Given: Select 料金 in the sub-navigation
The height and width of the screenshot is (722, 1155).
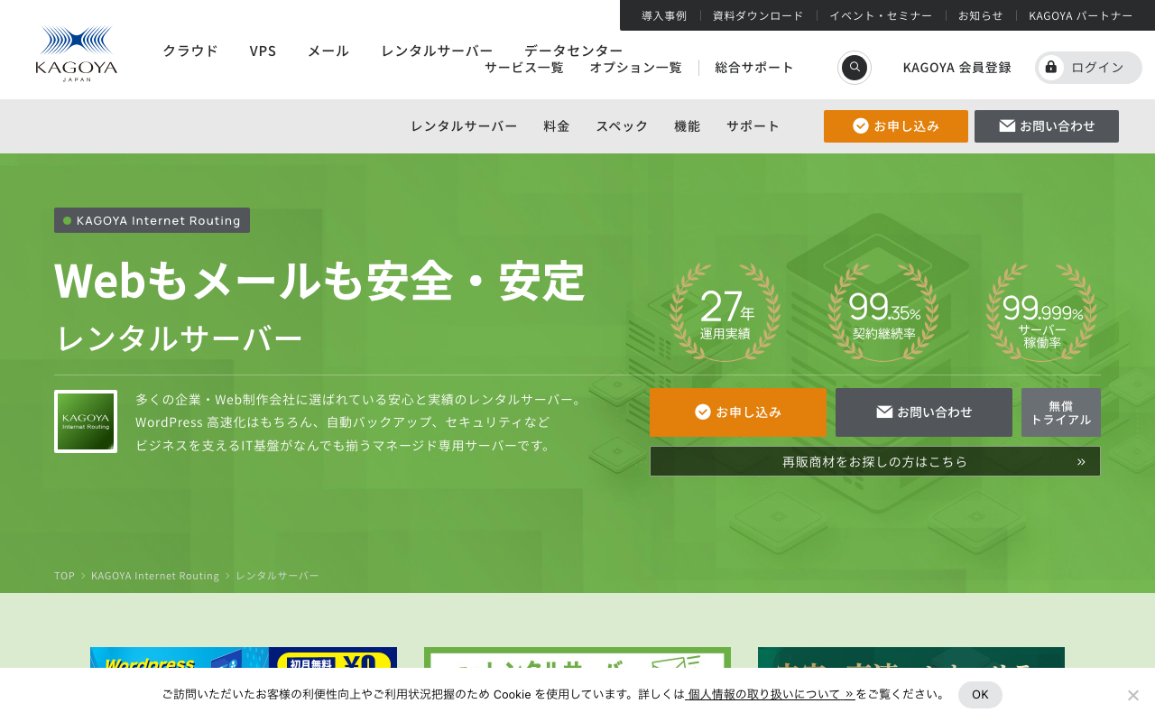Looking at the screenshot, I should coord(557,126).
